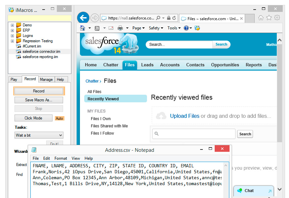Select the salesforce connector.iim macro

click(x=41, y=51)
